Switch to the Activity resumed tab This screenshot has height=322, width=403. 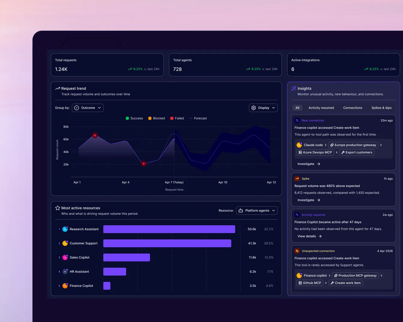[321, 108]
